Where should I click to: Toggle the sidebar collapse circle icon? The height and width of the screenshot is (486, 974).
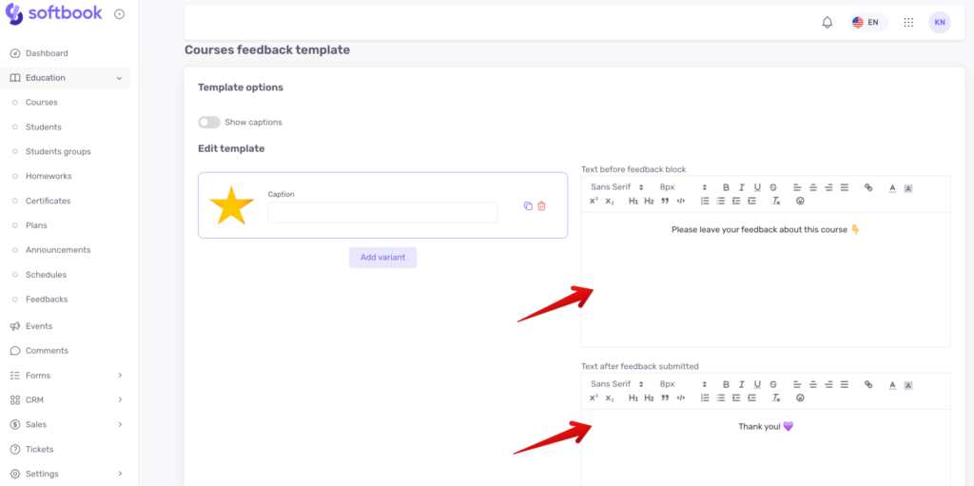[x=119, y=14]
